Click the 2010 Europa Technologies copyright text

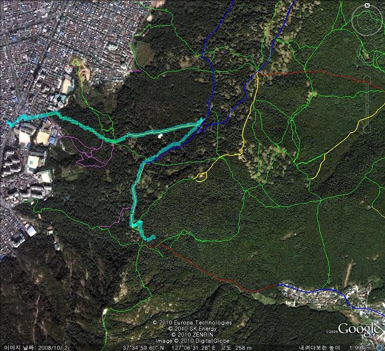coord(192,323)
